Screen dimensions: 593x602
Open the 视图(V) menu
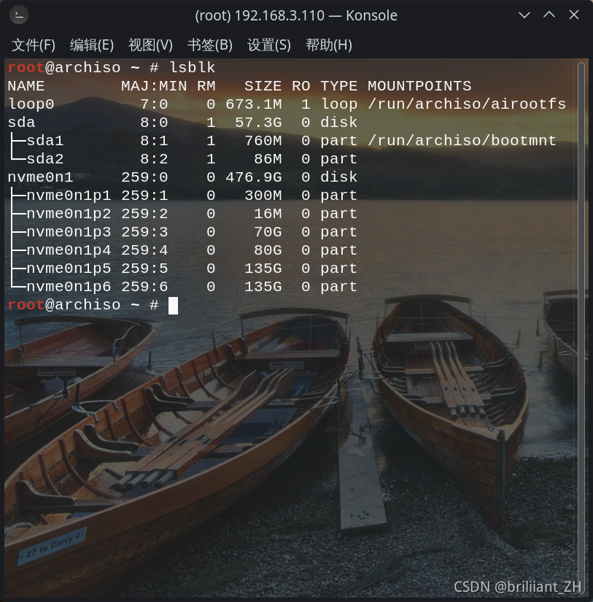coord(150,45)
